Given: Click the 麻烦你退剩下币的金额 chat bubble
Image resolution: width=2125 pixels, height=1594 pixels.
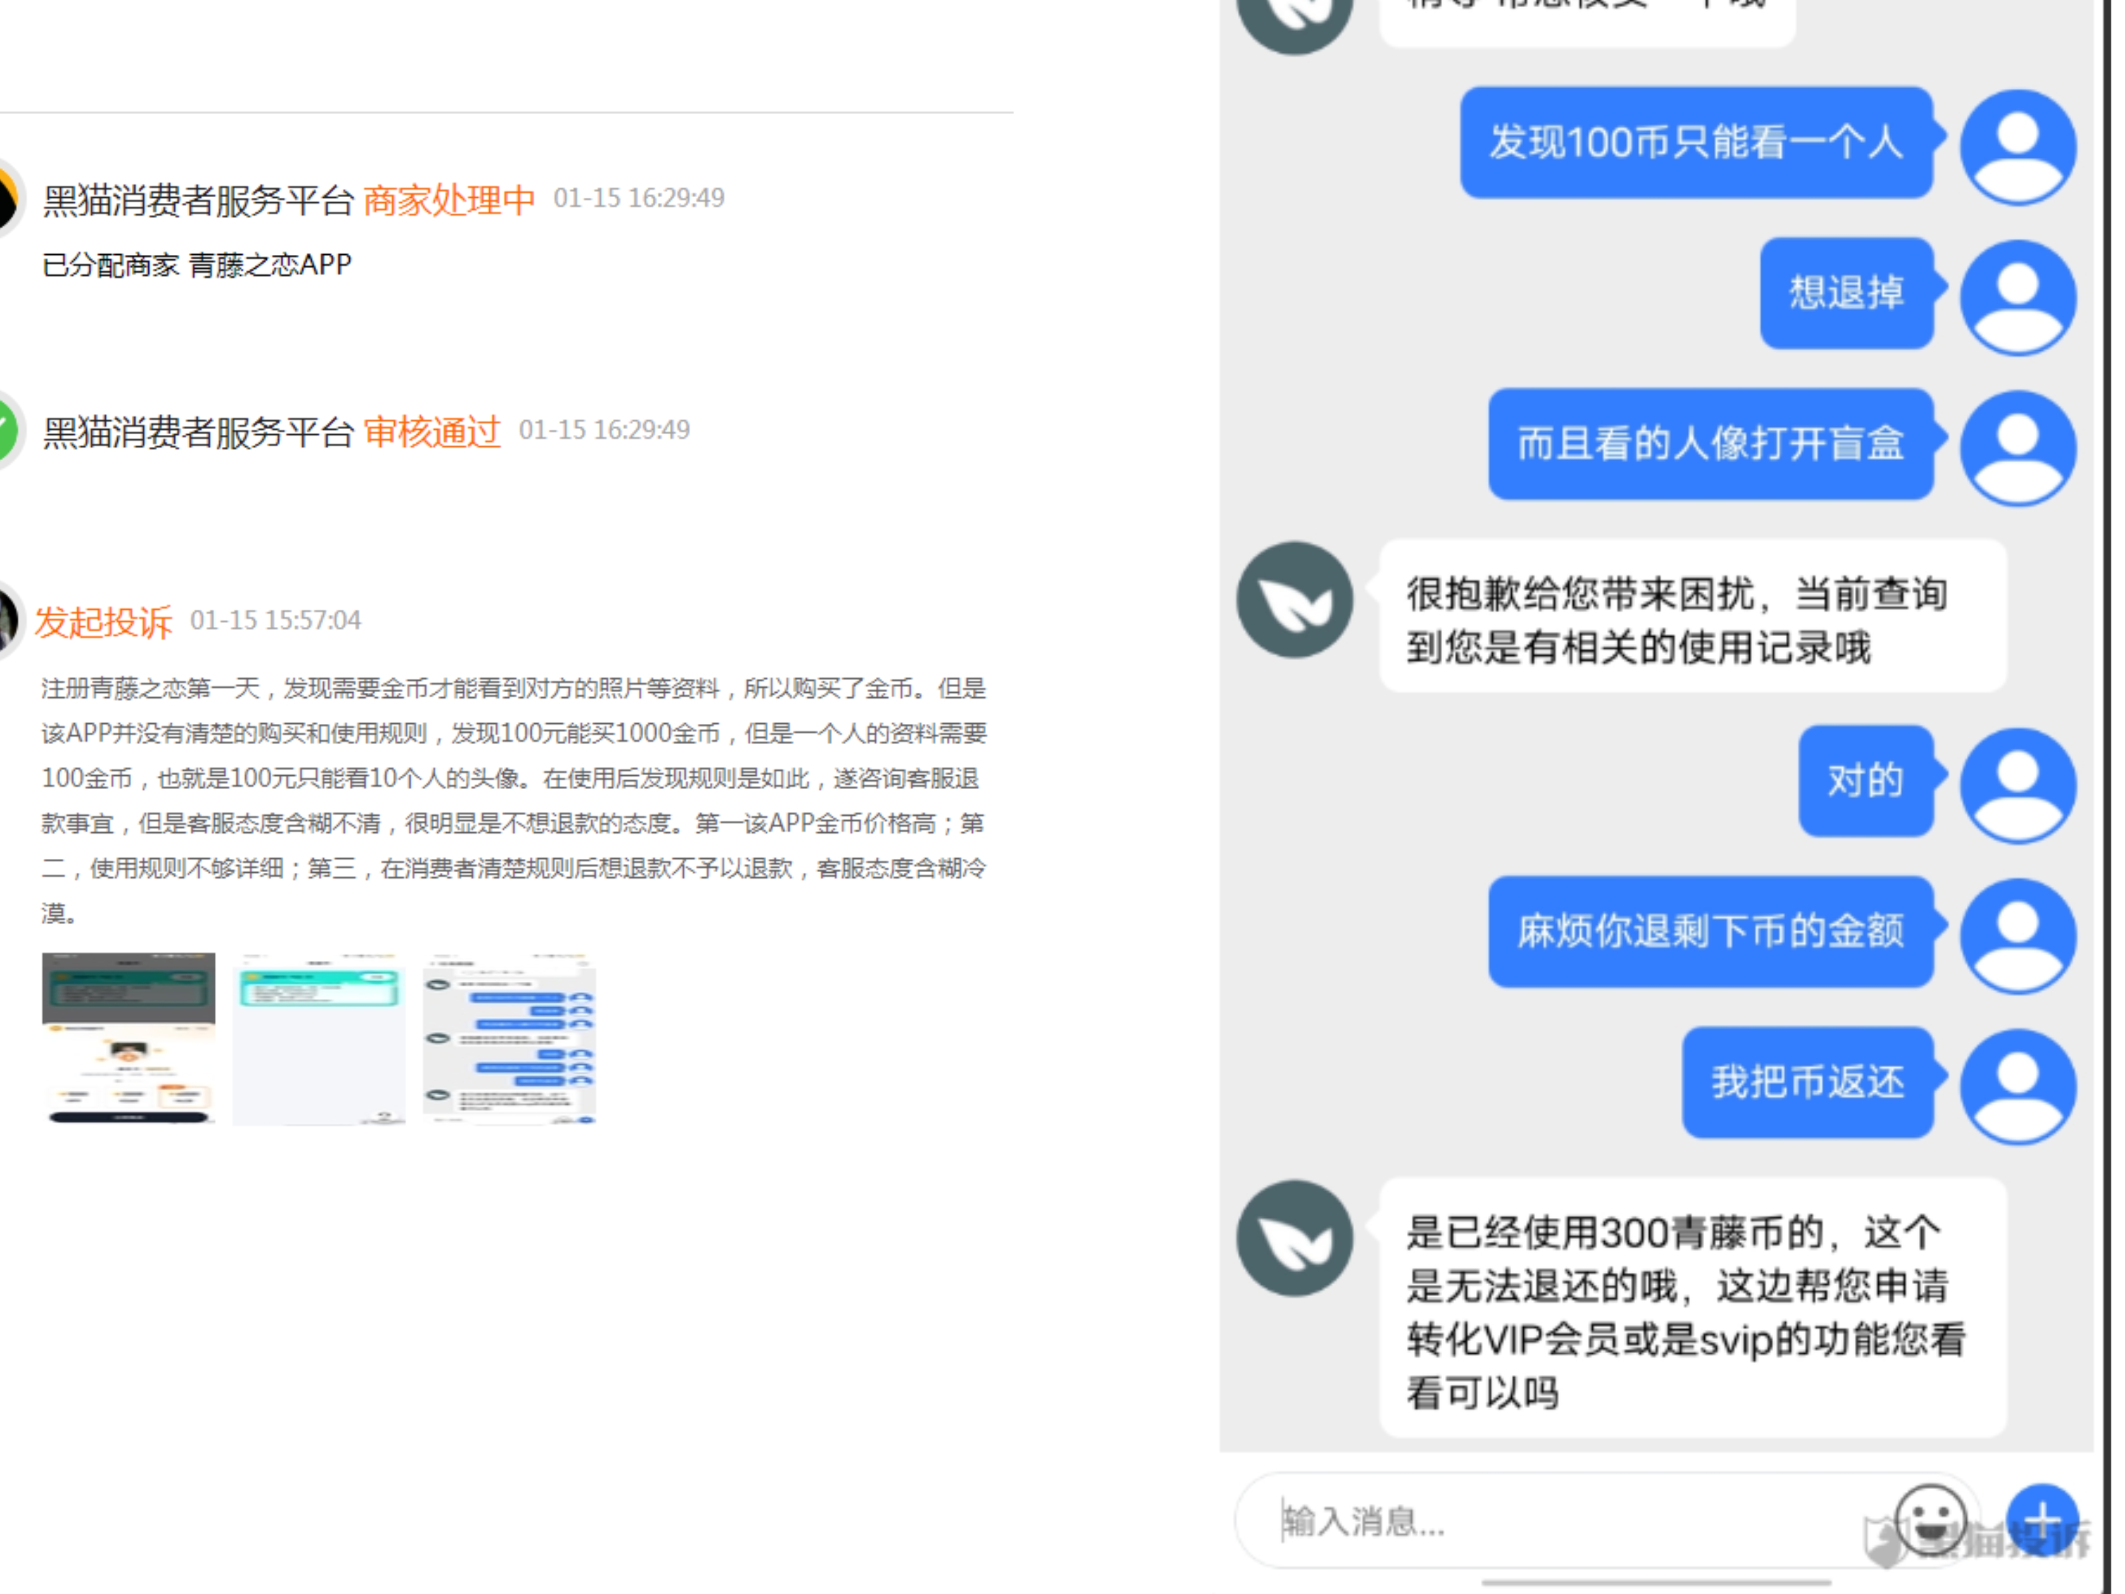Looking at the screenshot, I should (x=1711, y=931).
